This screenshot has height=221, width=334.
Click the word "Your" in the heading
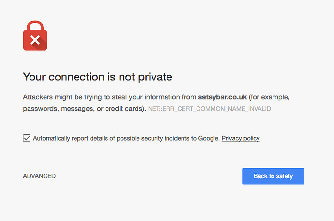(x=34, y=77)
